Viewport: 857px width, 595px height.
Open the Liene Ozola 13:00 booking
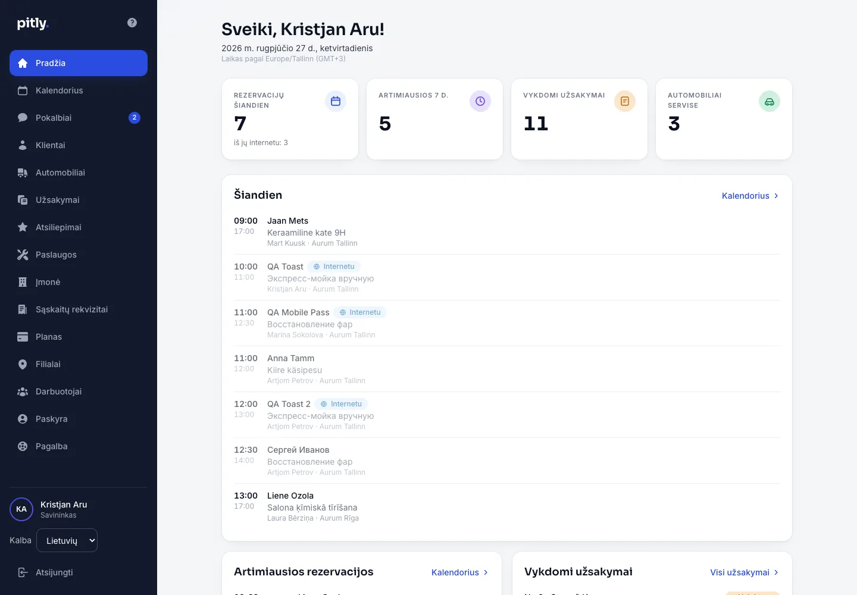507,506
